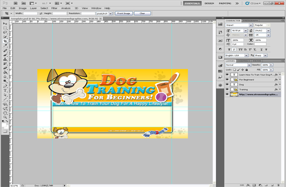Open the layer Opacity slider arrow
Screen dimensions: 286x187
click(x=271, y=65)
